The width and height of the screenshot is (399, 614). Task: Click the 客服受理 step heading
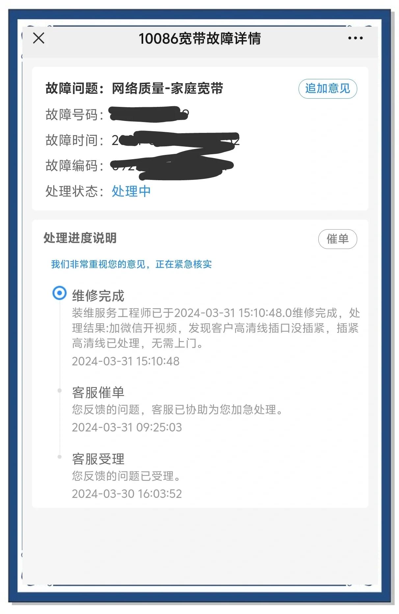98,459
